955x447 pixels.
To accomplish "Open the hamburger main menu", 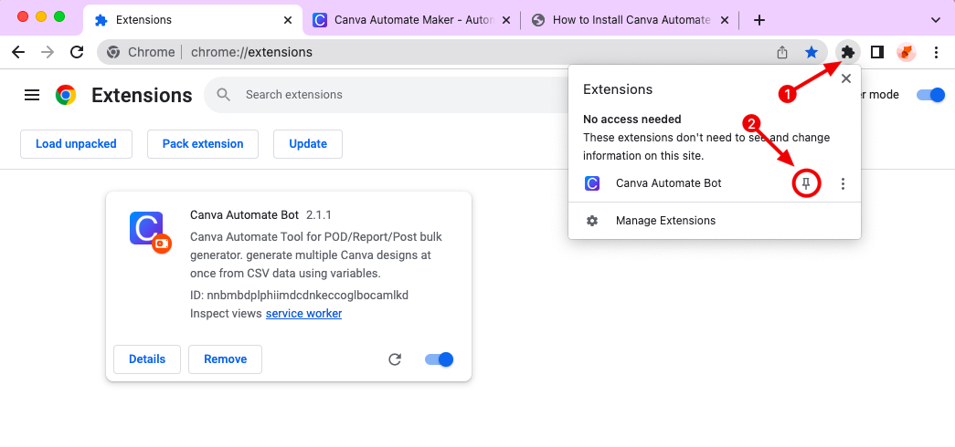I will (x=32, y=95).
